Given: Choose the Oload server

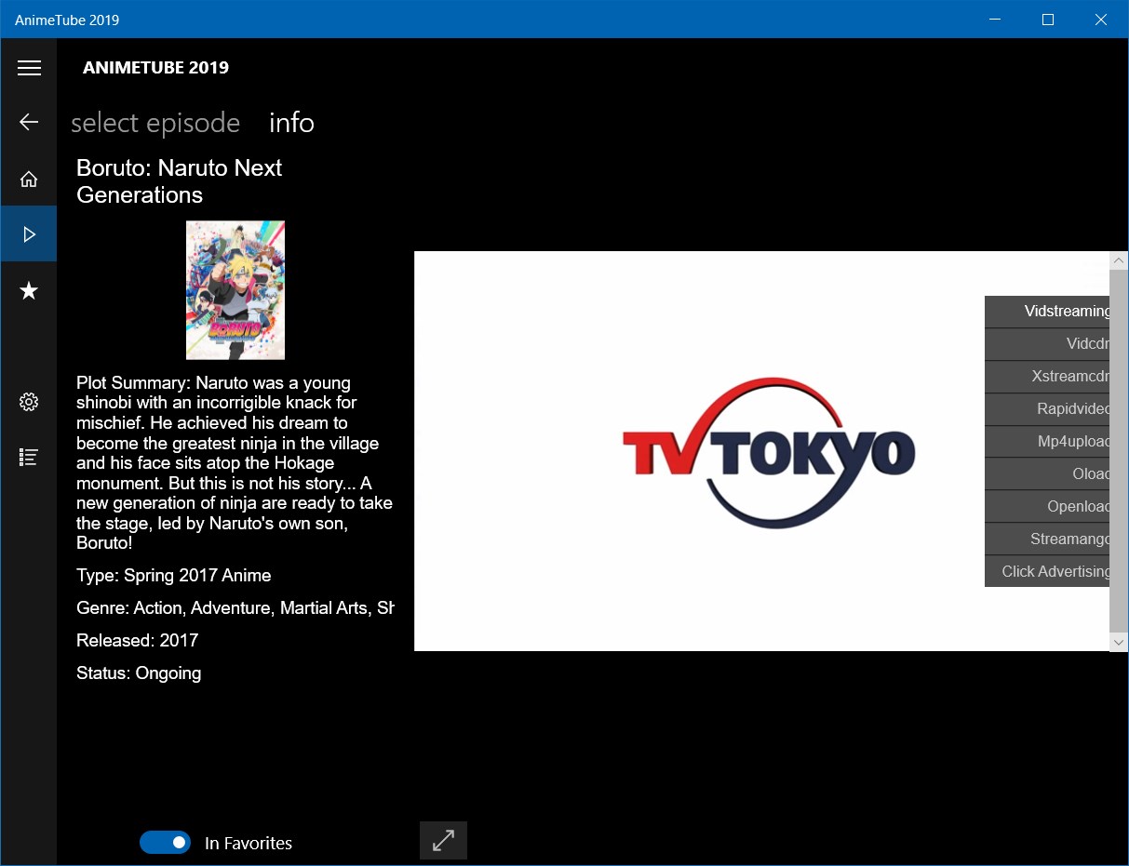Looking at the screenshot, I should pyautogui.click(x=1047, y=474).
